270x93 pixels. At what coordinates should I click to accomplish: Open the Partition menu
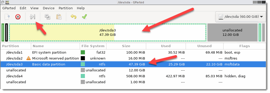[66, 8]
